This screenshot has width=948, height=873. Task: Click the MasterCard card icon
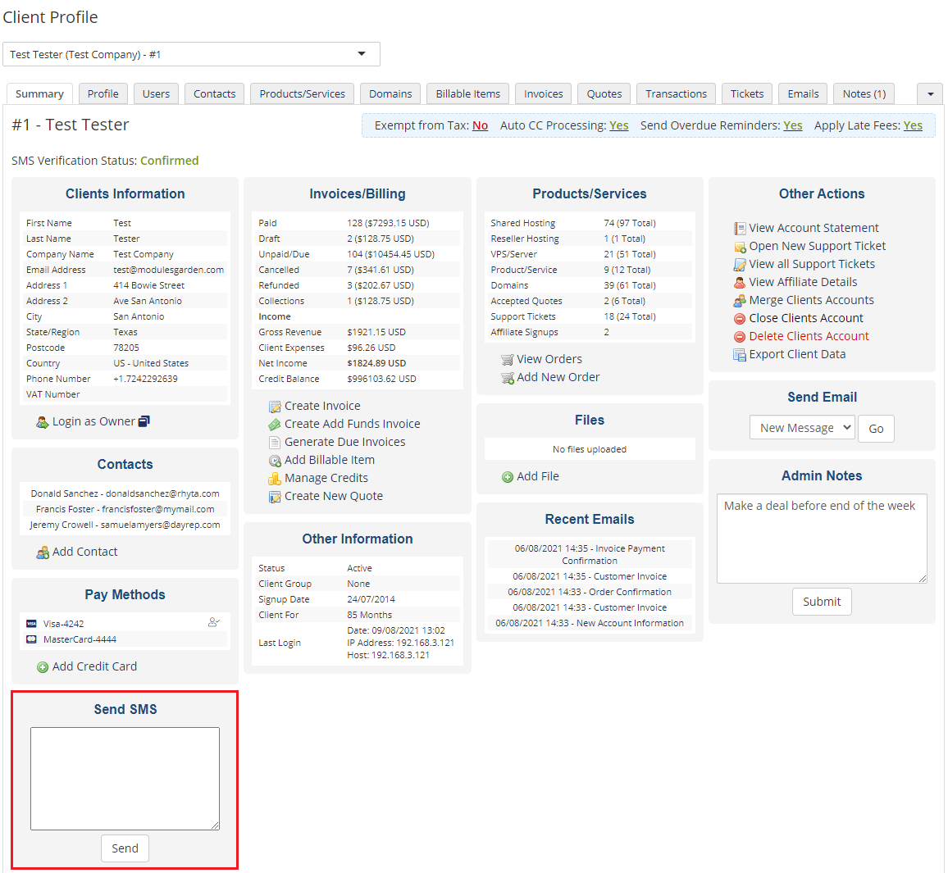31,639
